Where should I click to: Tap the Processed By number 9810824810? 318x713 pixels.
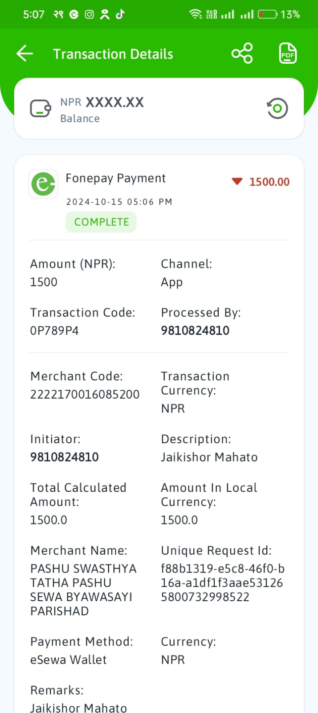pos(195,331)
